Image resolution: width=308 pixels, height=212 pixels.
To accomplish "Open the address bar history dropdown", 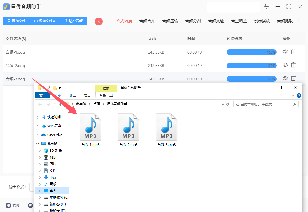I will 223,104.
